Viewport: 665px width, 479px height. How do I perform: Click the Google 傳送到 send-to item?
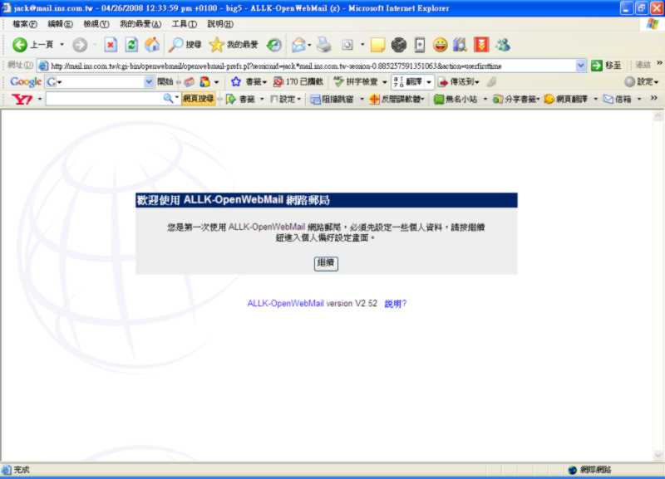pyautogui.click(x=458, y=81)
